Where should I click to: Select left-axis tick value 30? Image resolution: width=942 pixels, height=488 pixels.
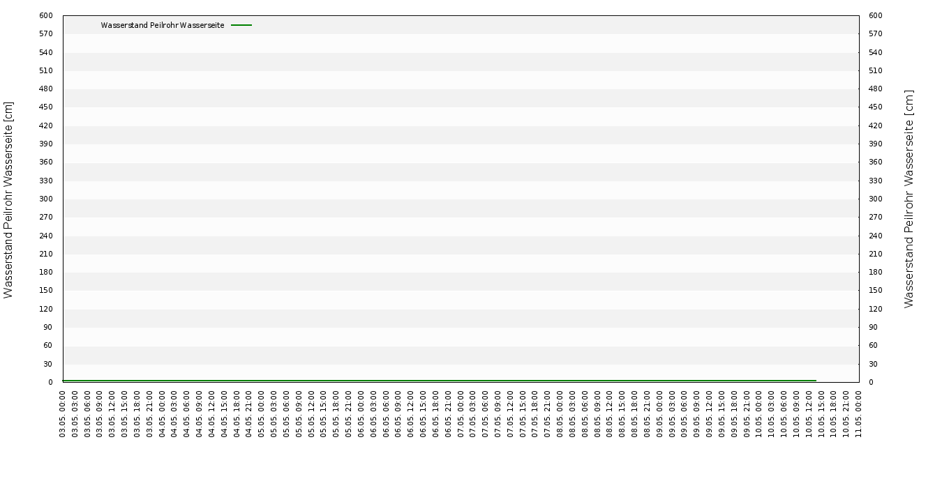[x=48, y=364]
